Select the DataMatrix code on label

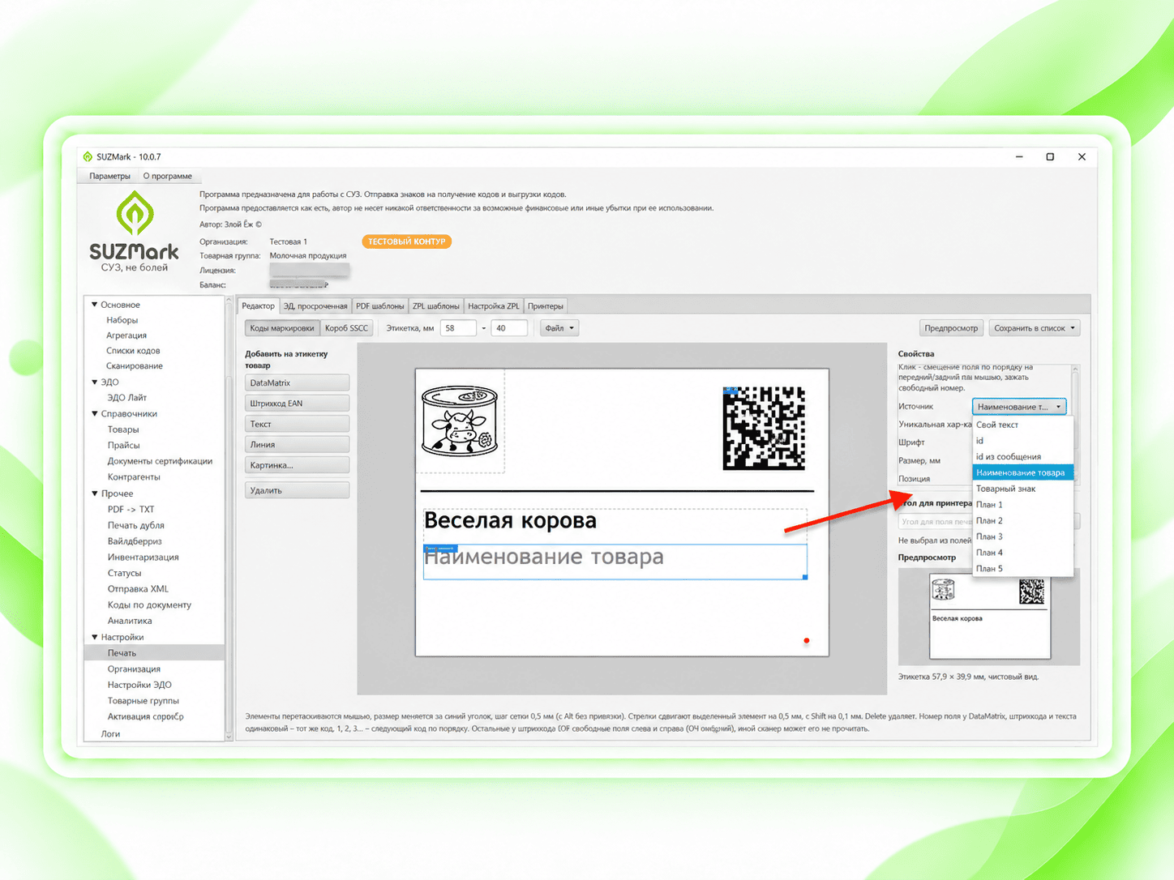[764, 428]
